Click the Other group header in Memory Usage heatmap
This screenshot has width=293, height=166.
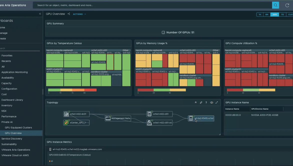tap(215, 50)
